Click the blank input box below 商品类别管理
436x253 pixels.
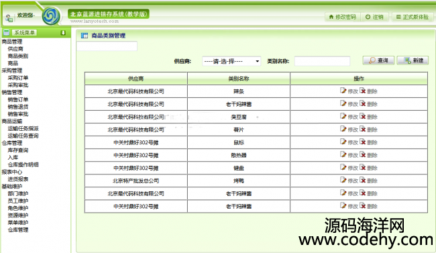(x=107, y=46)
